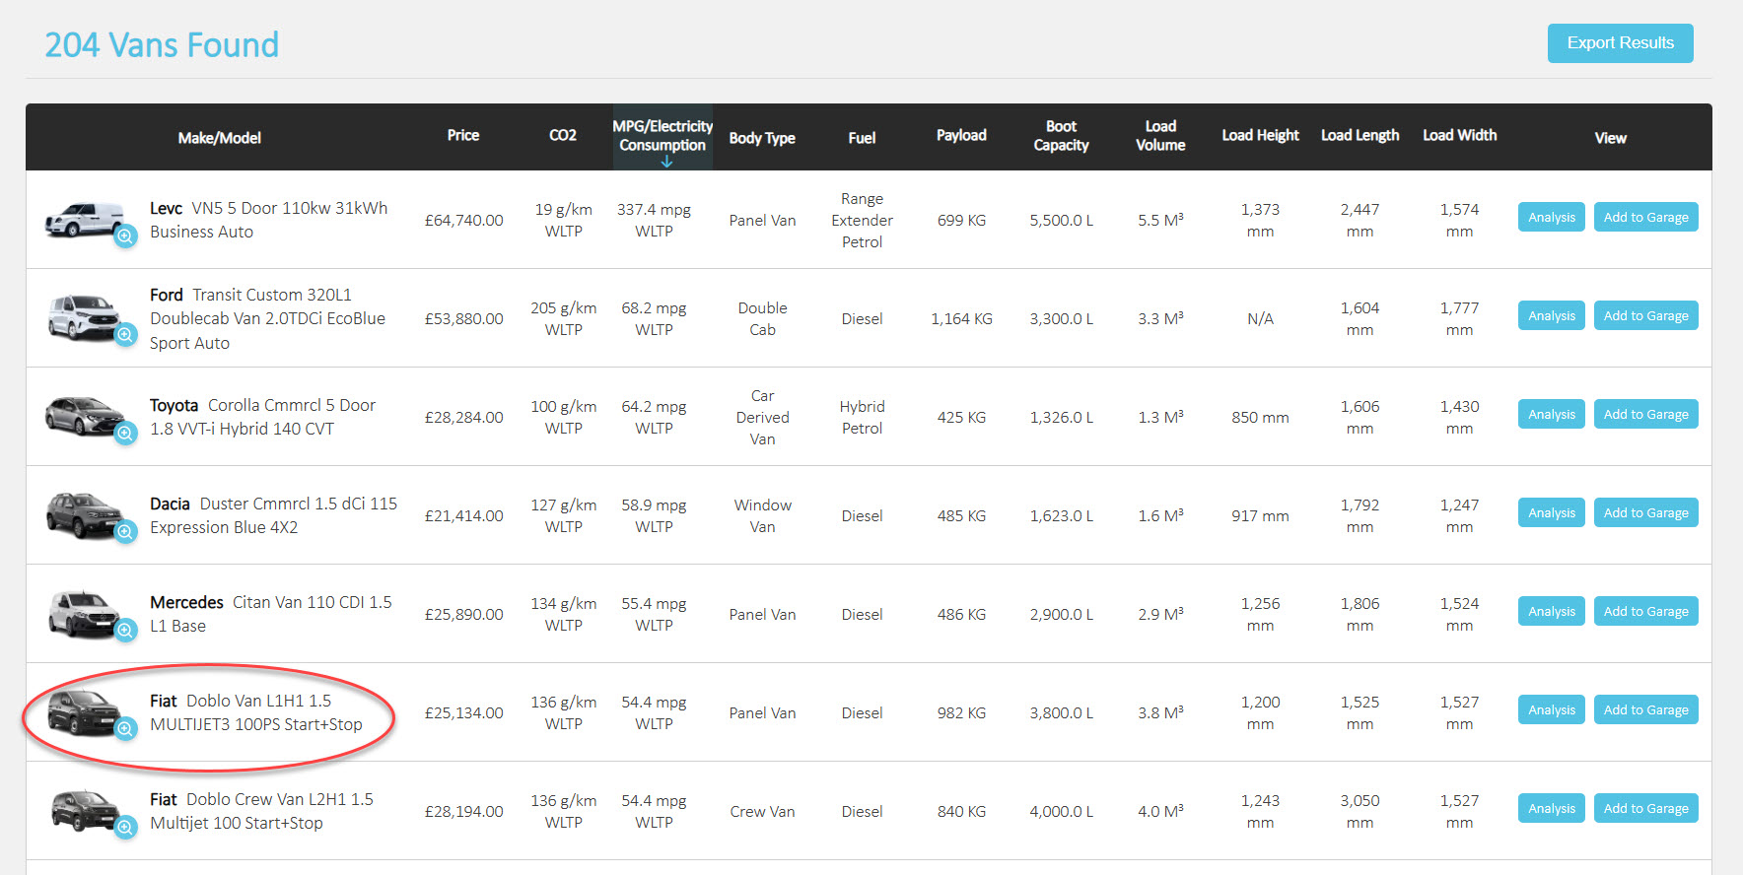The height and width of the screenshot is (875, 1743).
Task: Zoom the Dacia Duster image magnifier
Action: pyautogui.click(x=125, y=531)
